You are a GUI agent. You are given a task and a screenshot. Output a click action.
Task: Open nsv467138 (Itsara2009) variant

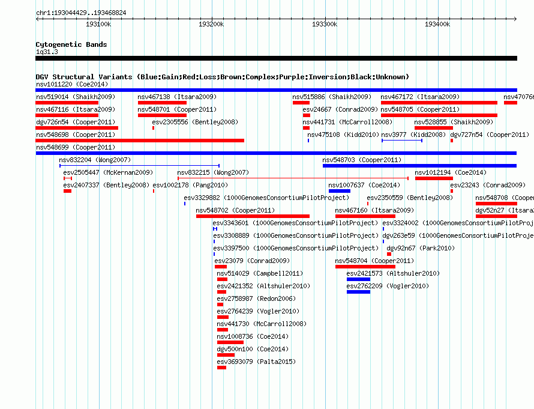click(177, 97)
